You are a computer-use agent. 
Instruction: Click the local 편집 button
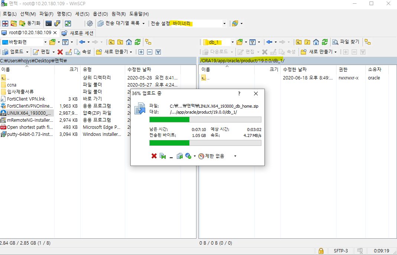(42, 52)
